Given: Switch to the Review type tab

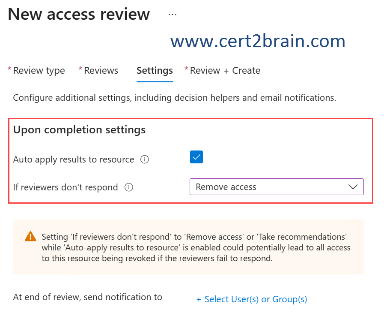Looking at the screenshot, I should [x=39, y=71].
